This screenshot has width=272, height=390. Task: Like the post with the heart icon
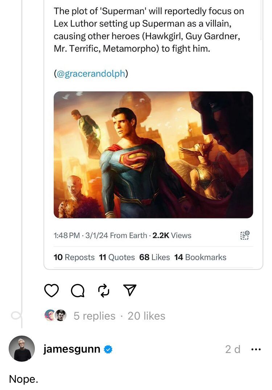51,290
